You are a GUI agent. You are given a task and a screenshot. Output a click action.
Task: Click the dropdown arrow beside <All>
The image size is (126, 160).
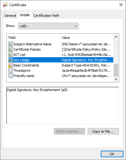coord(76,26)
